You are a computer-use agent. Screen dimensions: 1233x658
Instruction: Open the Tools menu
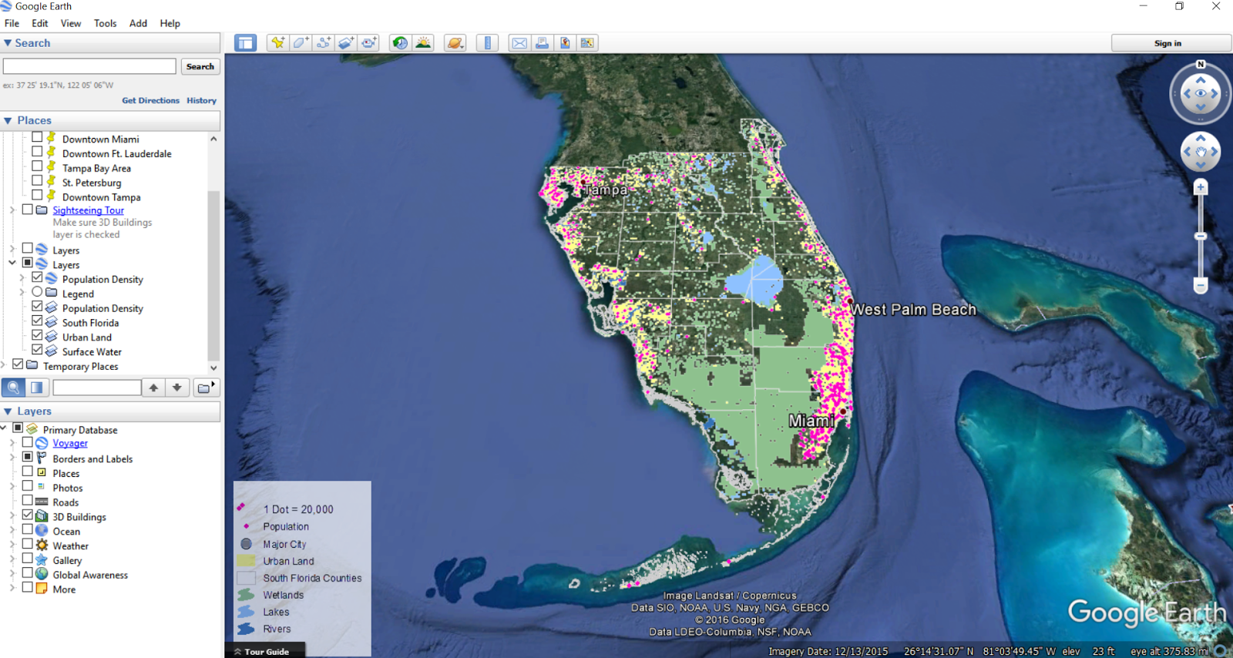pyautogui.click(x=106, y=23)
